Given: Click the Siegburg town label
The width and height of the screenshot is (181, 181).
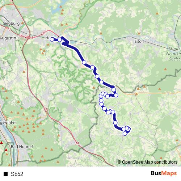Looking at the screenshot, I should 11,24.
